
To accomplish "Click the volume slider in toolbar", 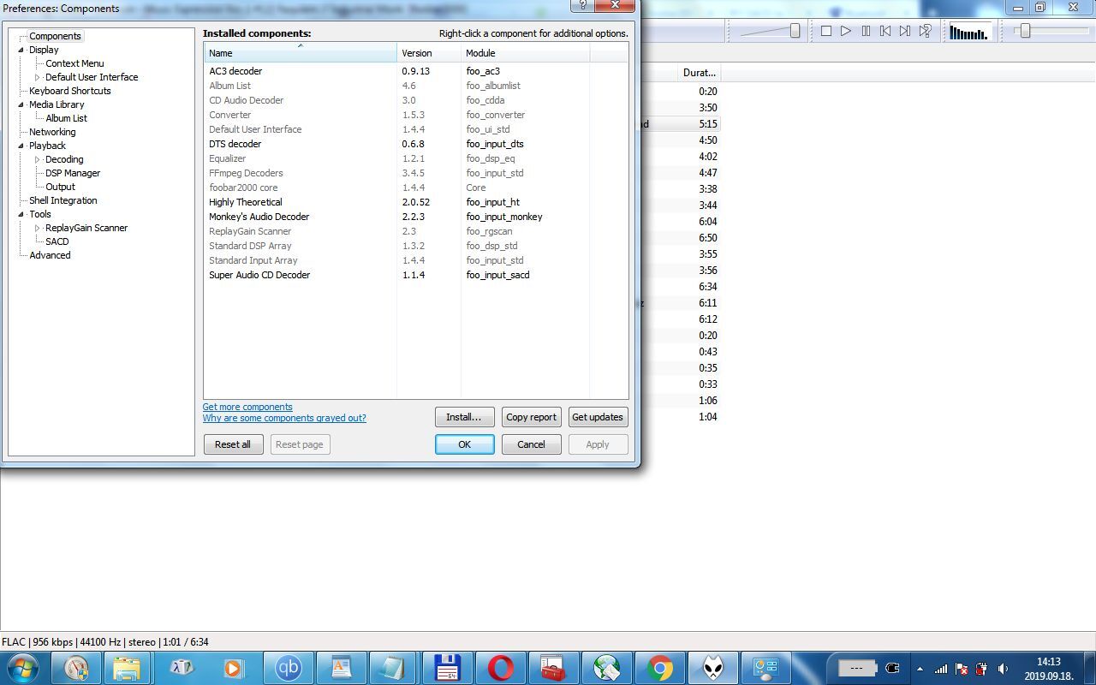I will 771,31.
